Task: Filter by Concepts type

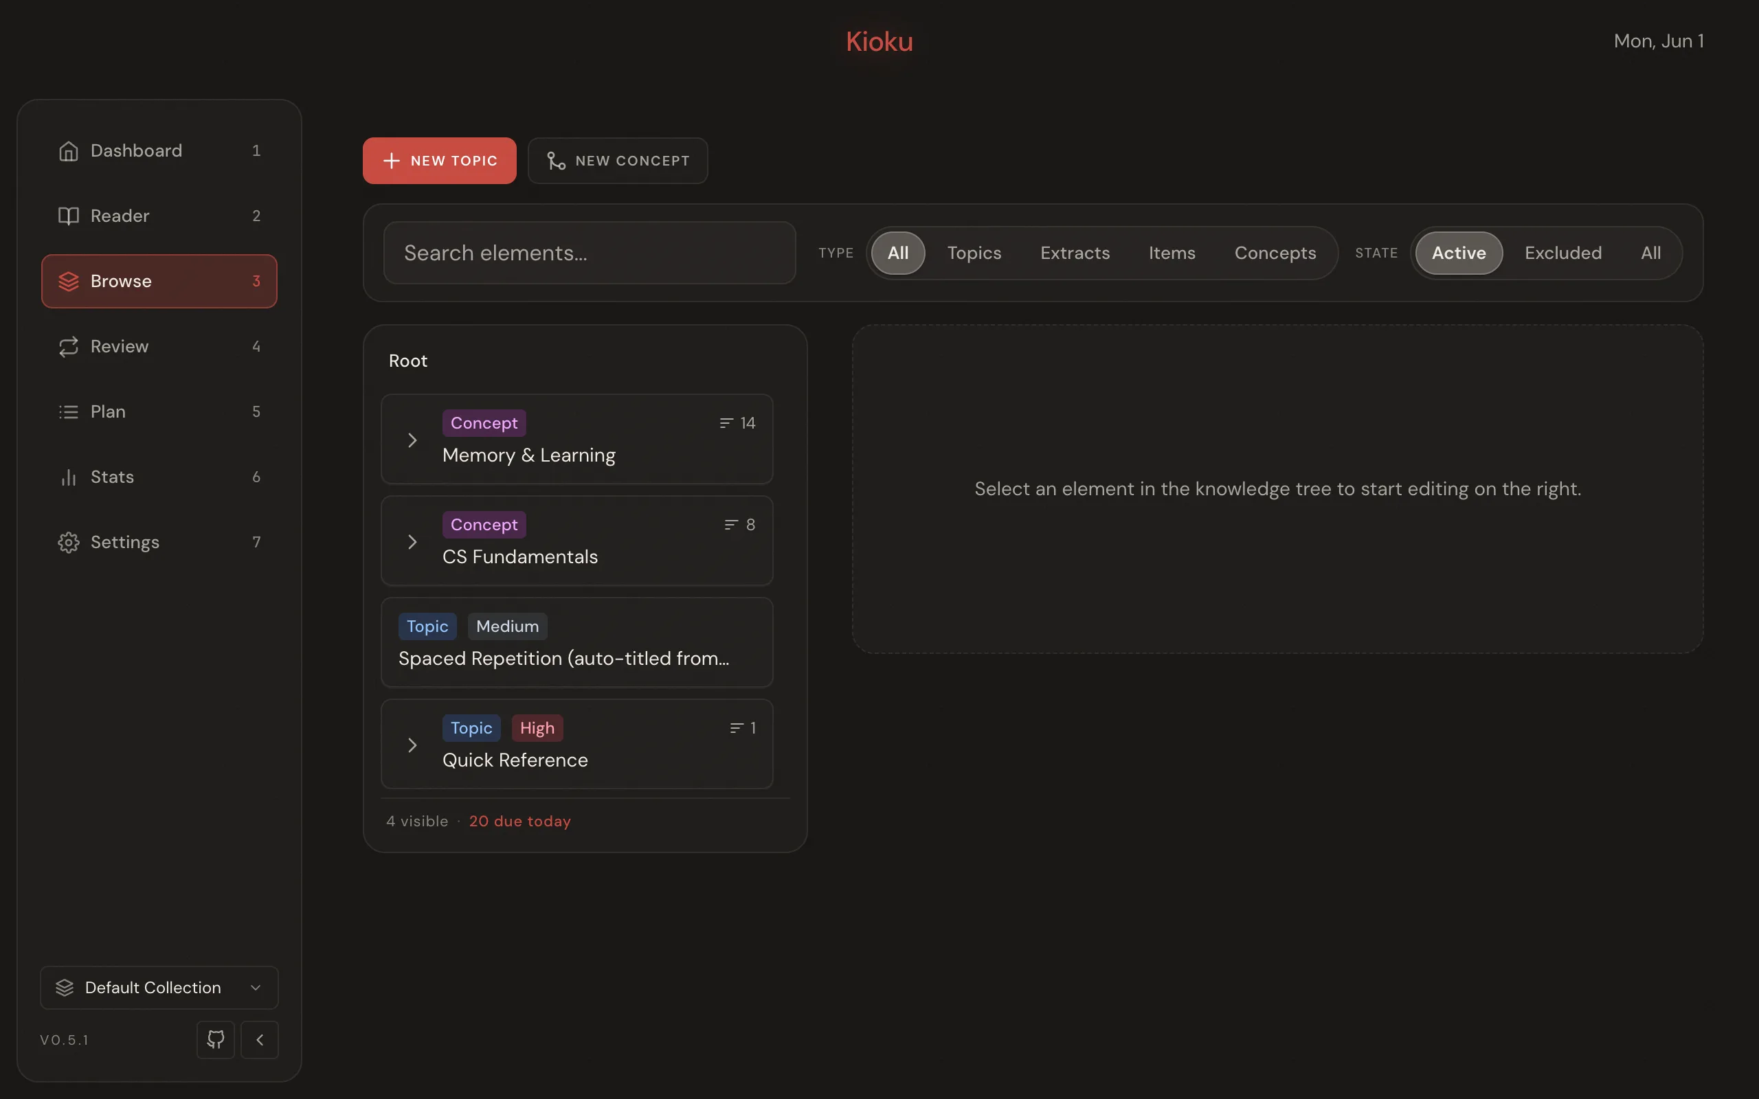Action: point(1275,253)
